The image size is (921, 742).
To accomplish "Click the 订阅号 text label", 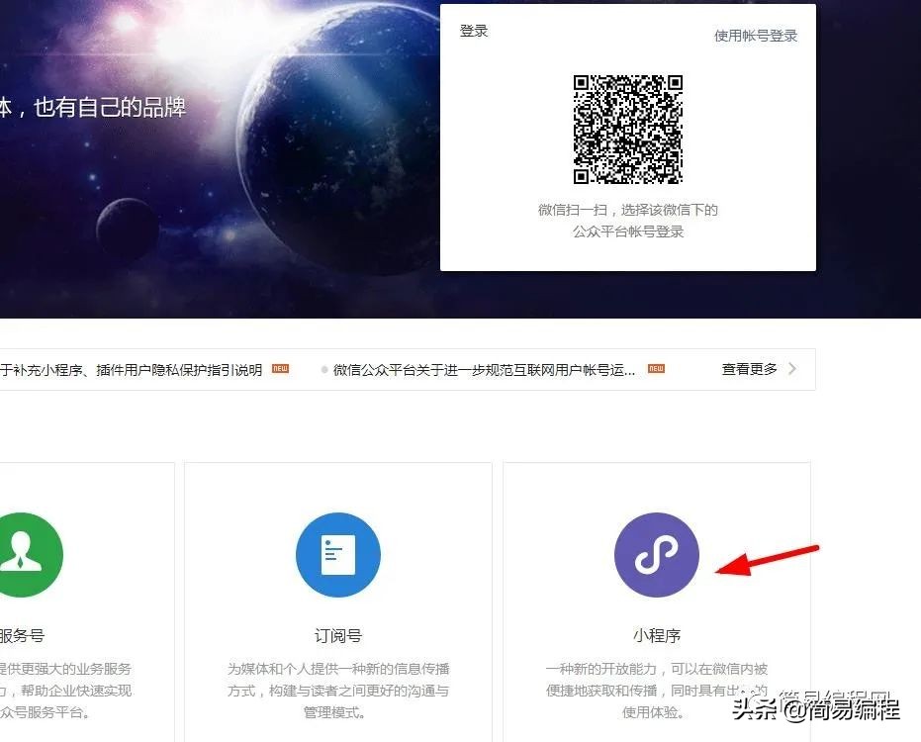I will (x=337, y=636).
